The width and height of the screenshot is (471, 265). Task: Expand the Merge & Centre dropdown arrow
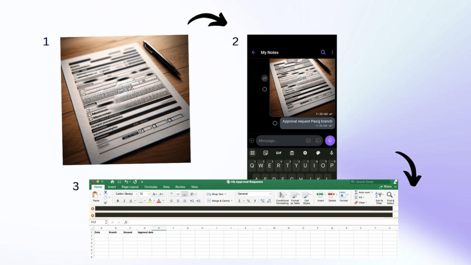pyautogui.click(x=232, y=201)
